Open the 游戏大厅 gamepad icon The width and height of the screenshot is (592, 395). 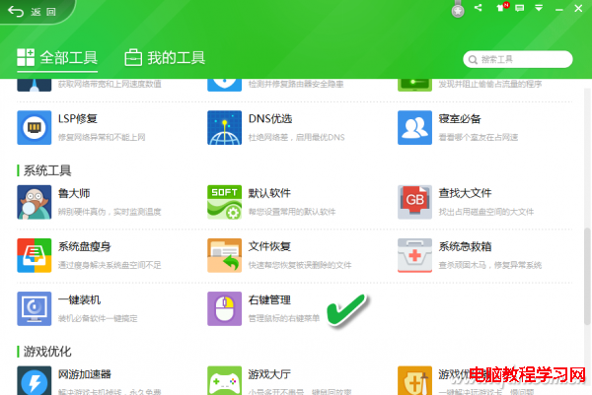click(224, 380)
